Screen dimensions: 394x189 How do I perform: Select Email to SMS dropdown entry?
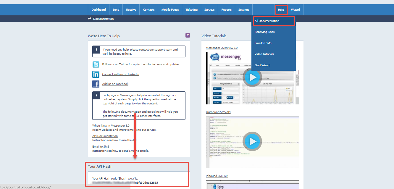263,43
